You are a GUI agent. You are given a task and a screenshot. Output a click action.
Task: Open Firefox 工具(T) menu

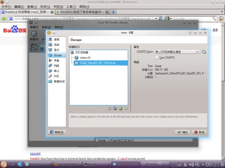[x=71, y=7]
